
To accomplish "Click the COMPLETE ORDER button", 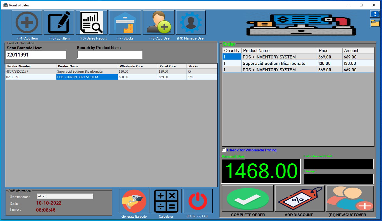I will tap(247, 198).
